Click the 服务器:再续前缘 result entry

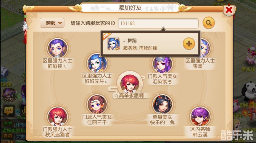coord(140,48)
